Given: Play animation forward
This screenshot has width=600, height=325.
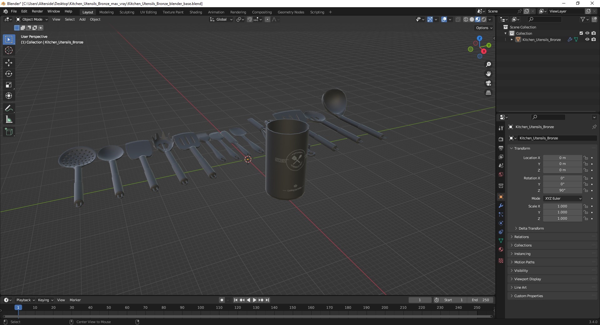Looking at the screenshot, I should pos(254,300).
